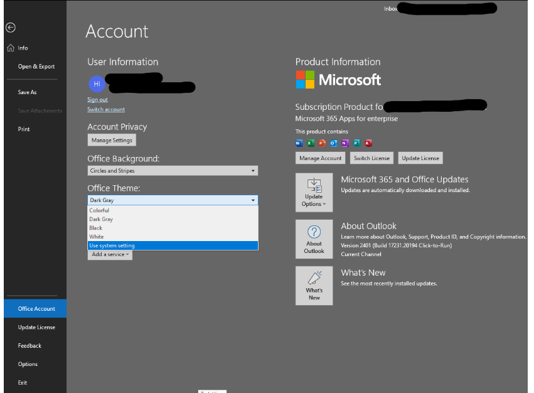Click the Account page title

coord(117,31)
